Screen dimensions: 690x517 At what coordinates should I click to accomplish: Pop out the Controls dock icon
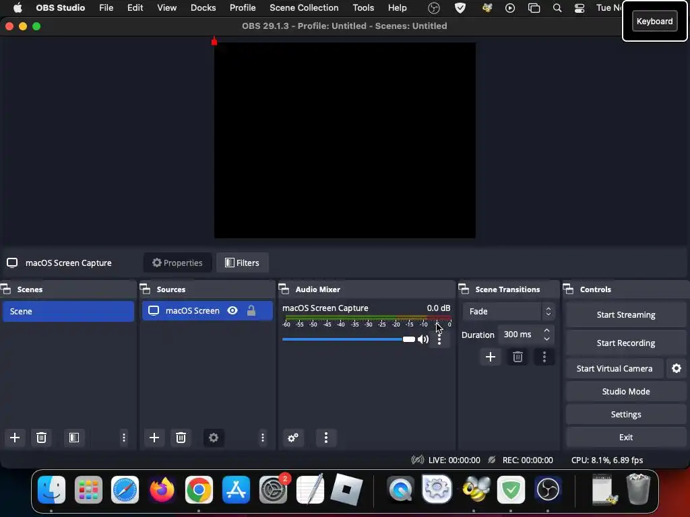(x=569, y=289)
